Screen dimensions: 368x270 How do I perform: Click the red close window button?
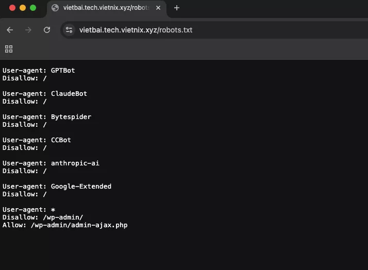point(12,8)
